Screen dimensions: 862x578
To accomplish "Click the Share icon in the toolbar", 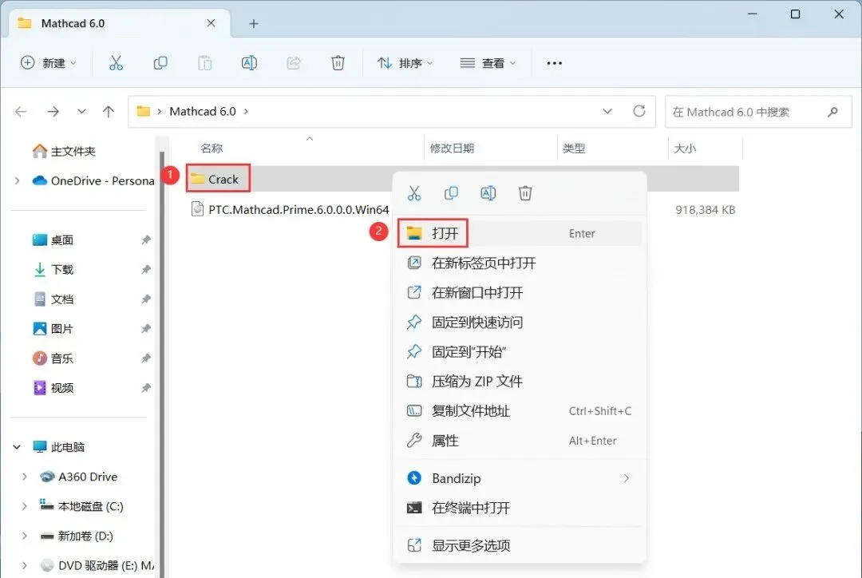I will click(x=294, y=63).
